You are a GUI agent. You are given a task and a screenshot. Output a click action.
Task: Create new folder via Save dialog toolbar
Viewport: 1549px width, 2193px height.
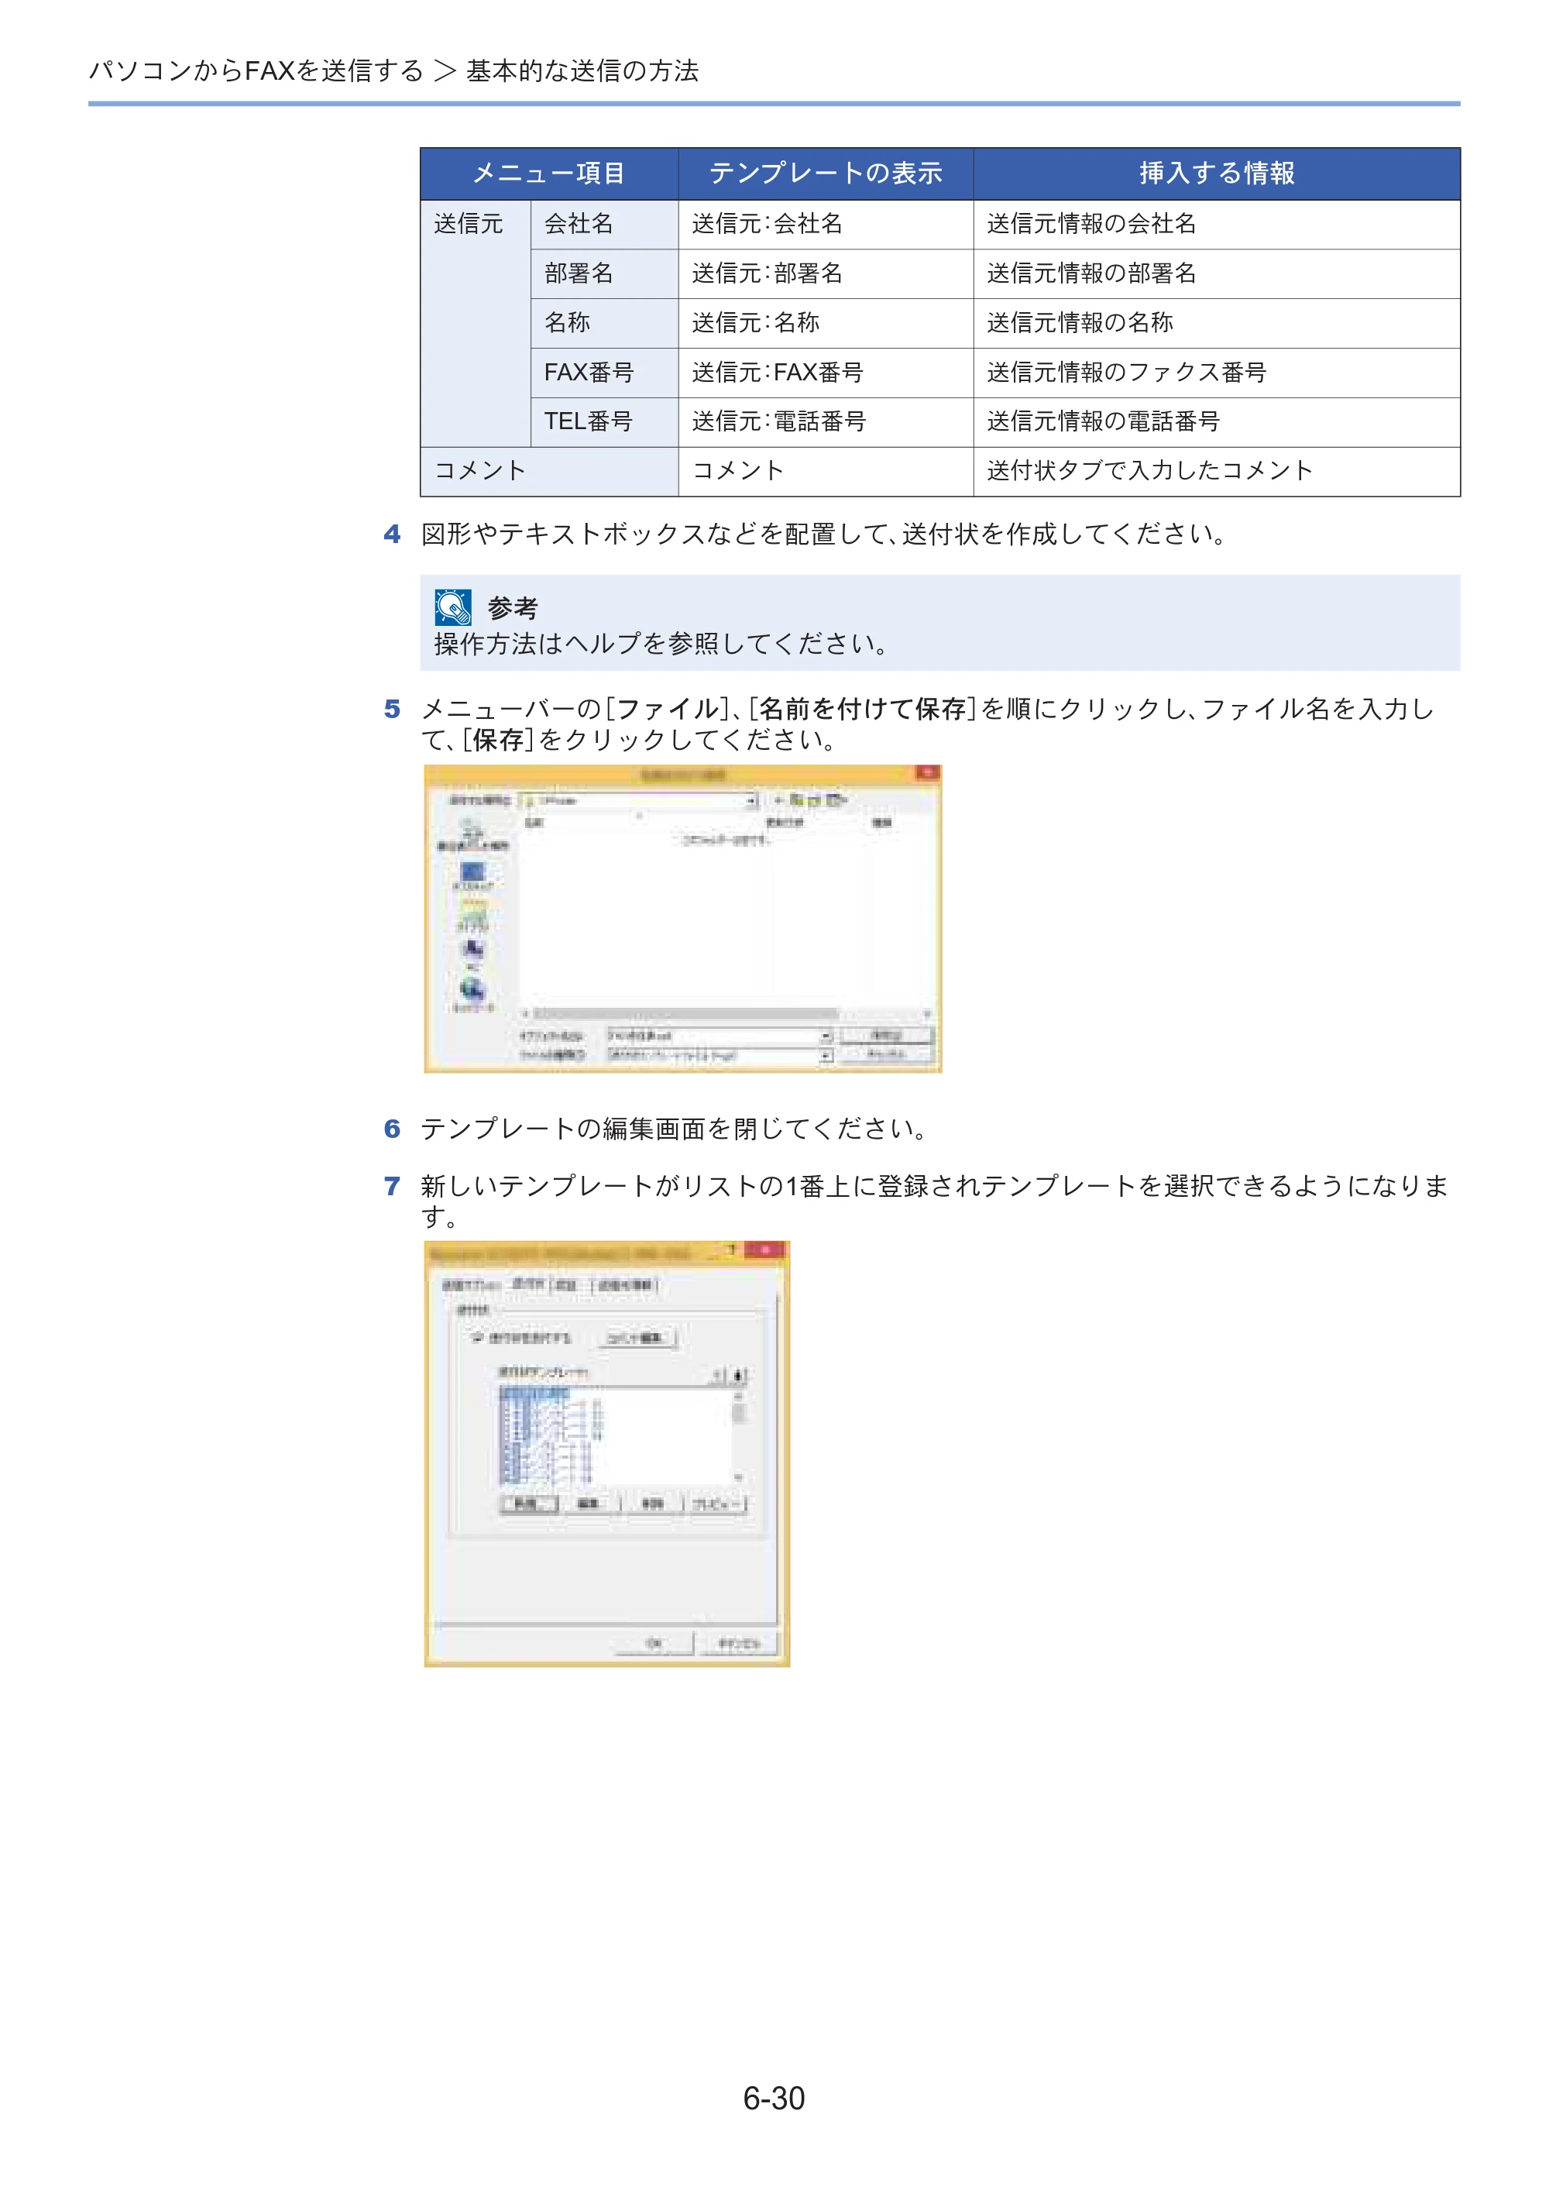(x=815, y=799)
